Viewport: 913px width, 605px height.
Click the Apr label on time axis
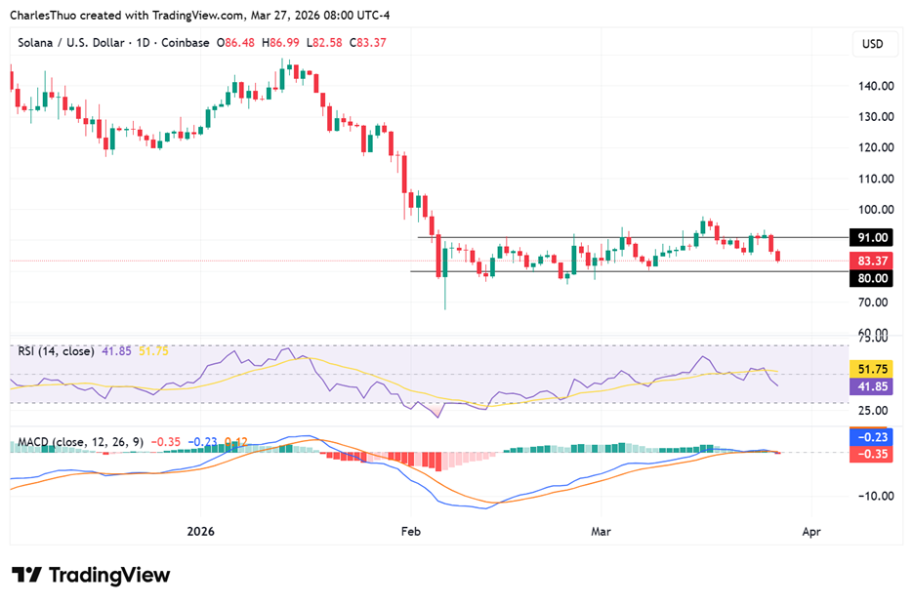811,532
